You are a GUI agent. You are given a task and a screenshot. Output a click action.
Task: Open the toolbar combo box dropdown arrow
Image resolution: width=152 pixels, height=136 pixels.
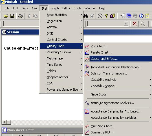126,24
